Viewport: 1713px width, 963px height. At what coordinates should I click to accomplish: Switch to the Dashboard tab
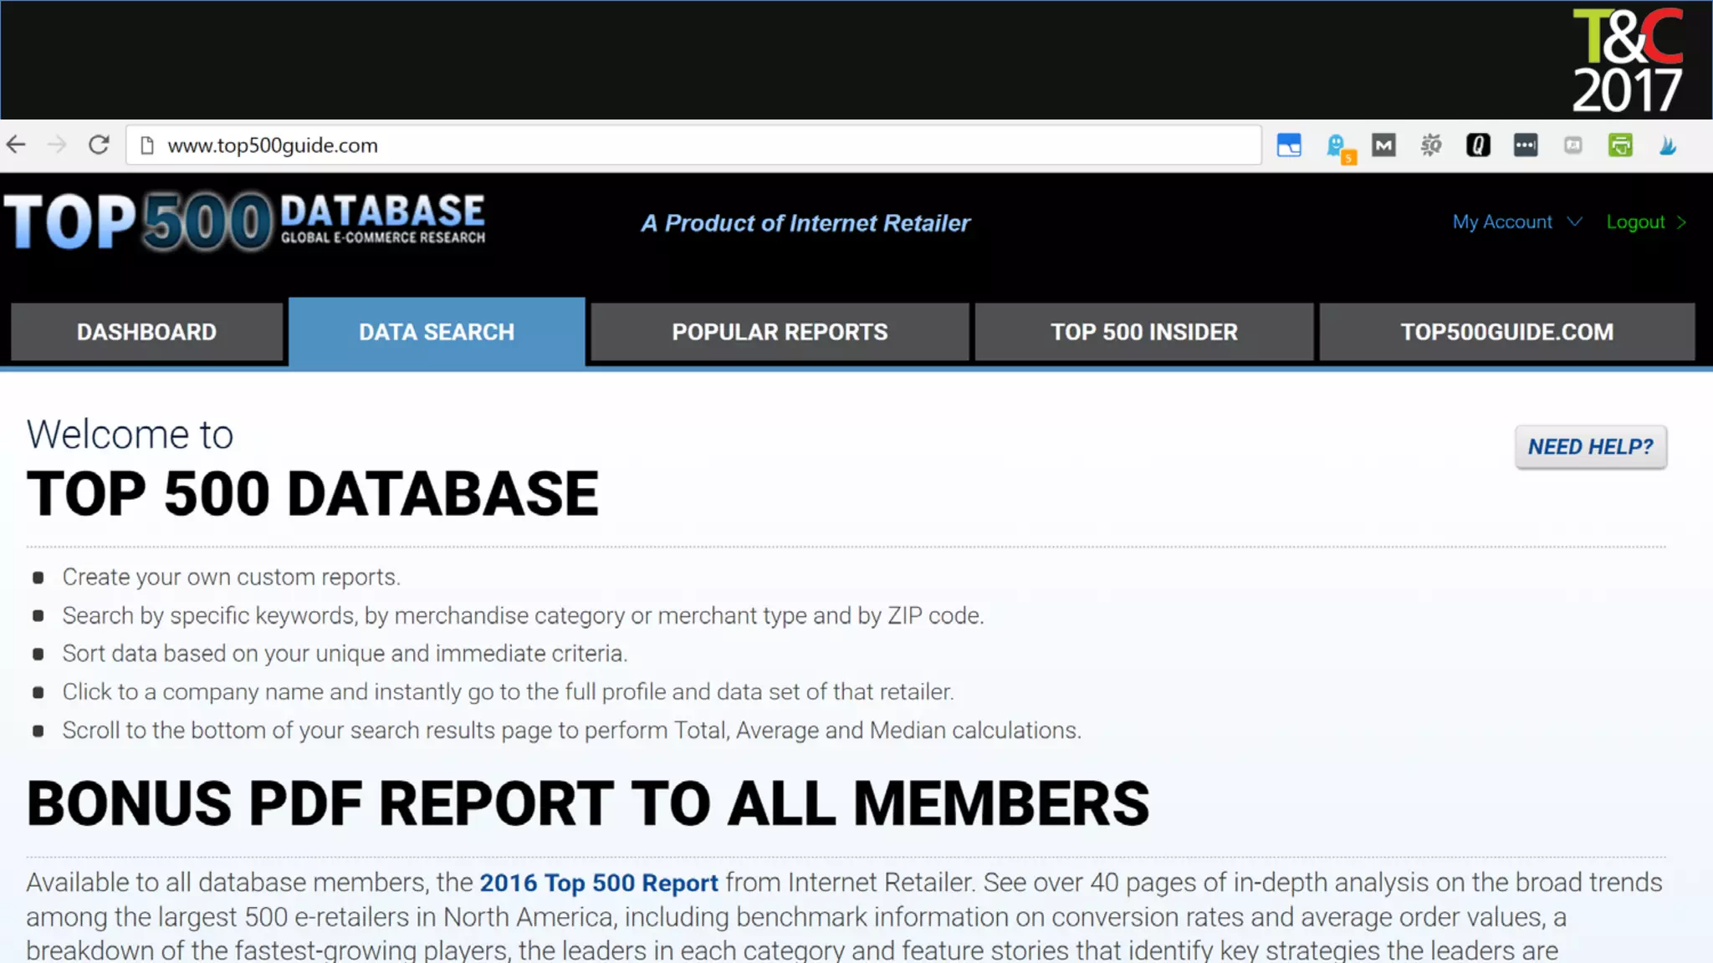coord(146,332)
